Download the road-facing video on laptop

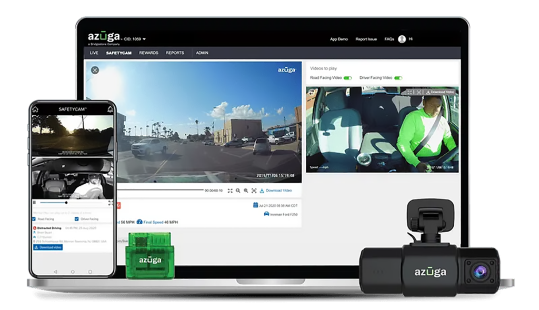(276, 191)
